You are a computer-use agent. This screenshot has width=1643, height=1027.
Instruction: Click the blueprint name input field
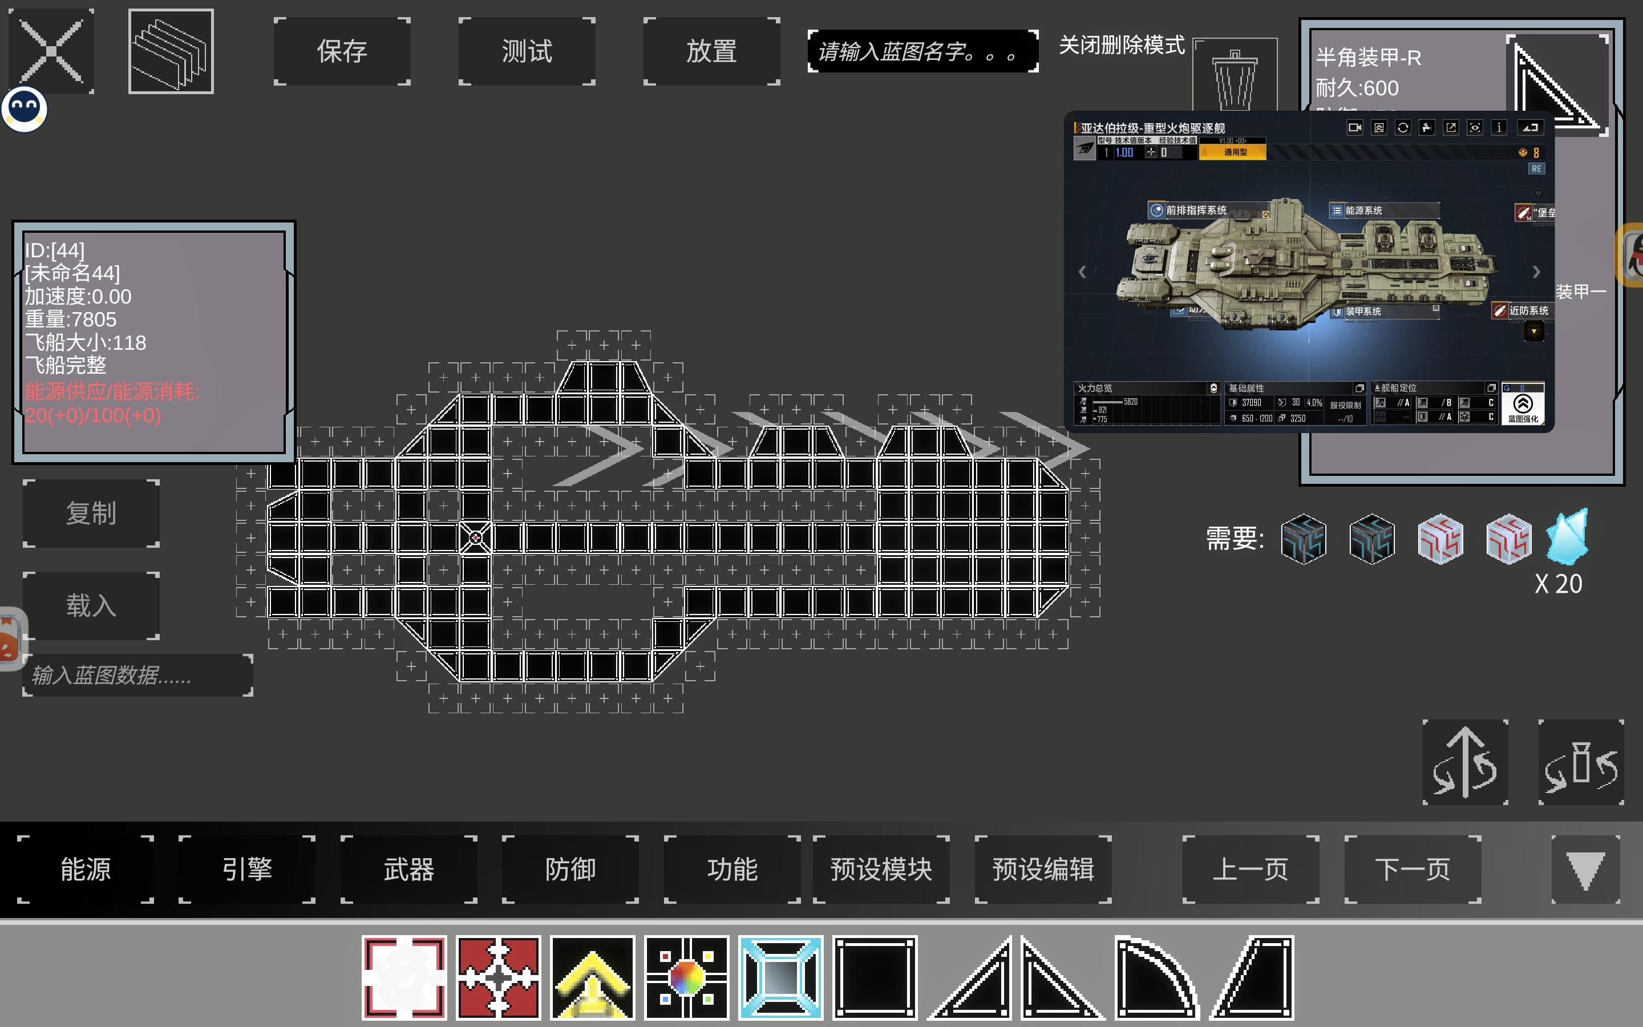click(x=922, y=51)
